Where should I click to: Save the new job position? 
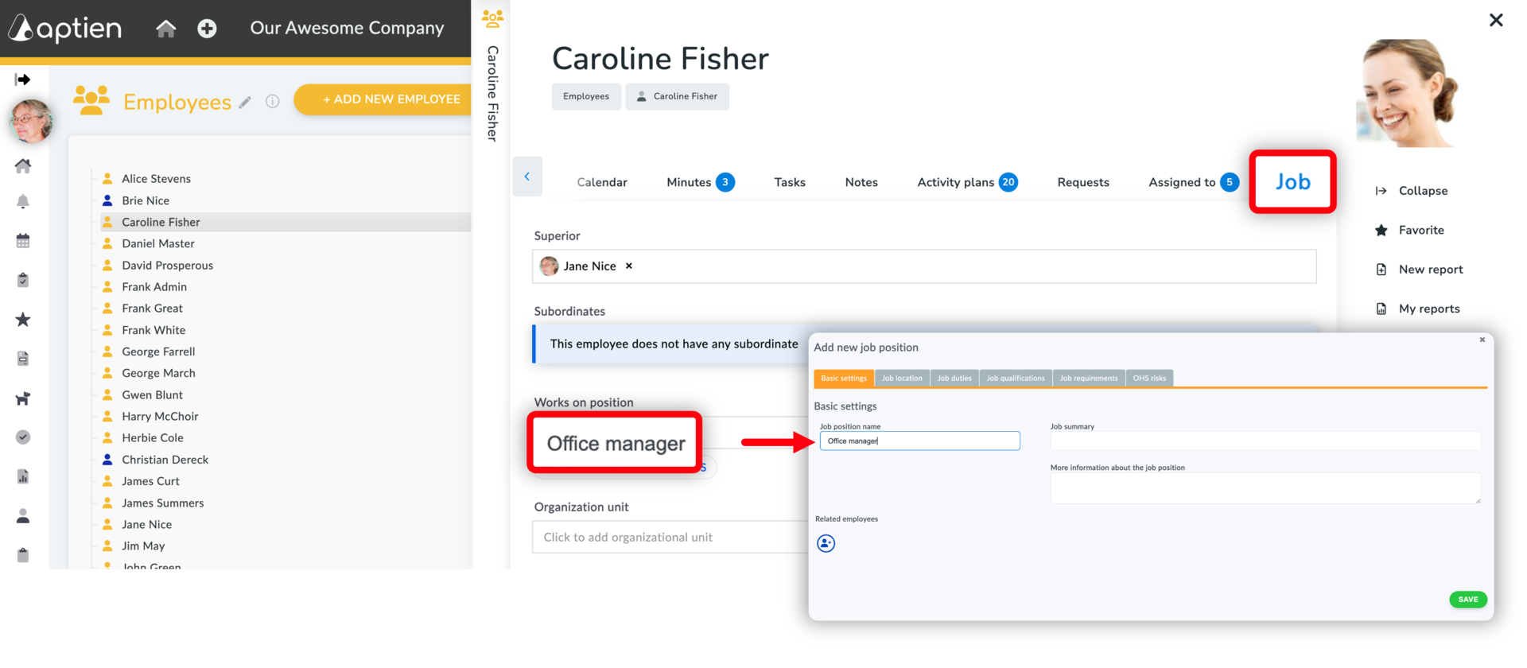coord(1468,600)
